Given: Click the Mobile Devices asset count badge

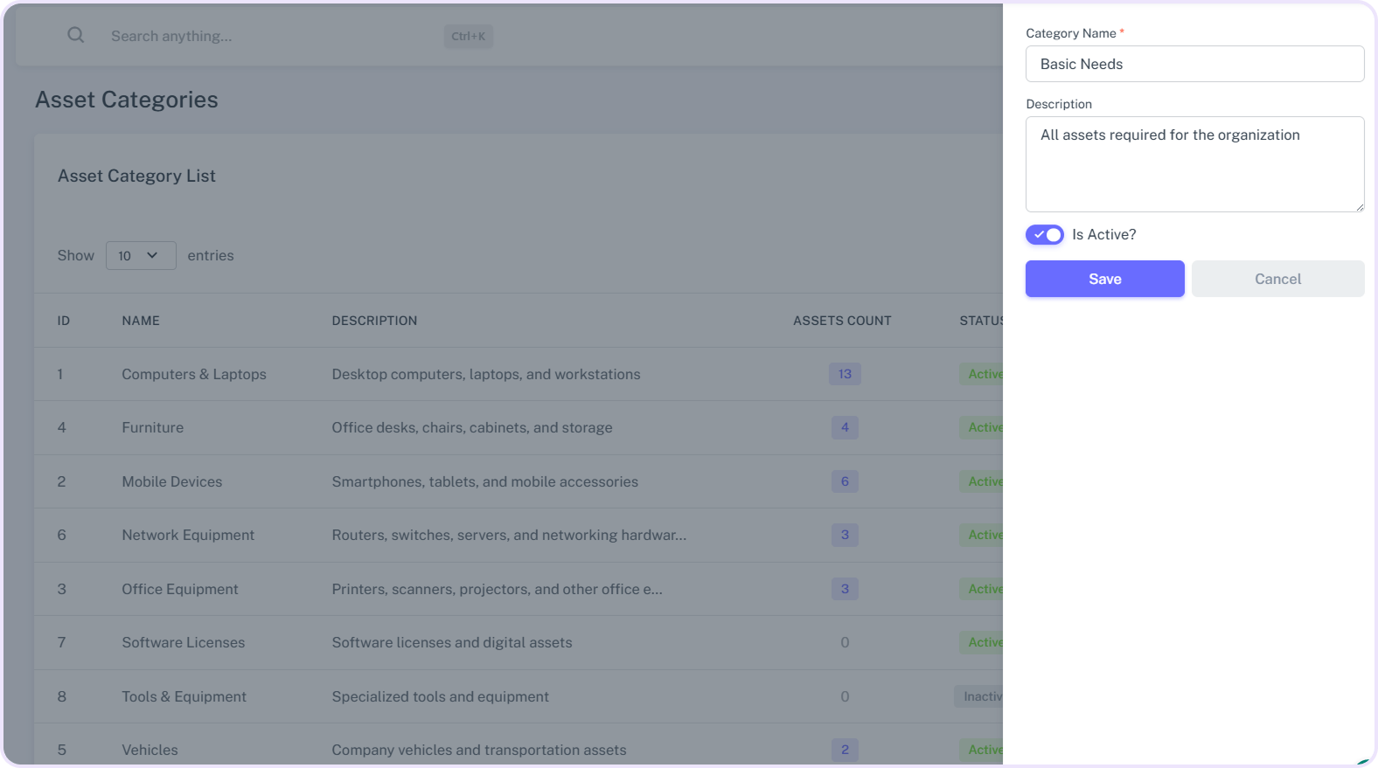Looking at the screenshot, I should 845,481.
